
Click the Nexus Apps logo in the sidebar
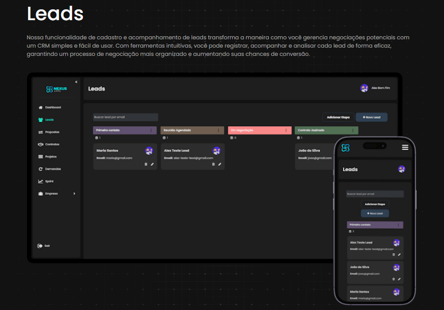(56, 89)
